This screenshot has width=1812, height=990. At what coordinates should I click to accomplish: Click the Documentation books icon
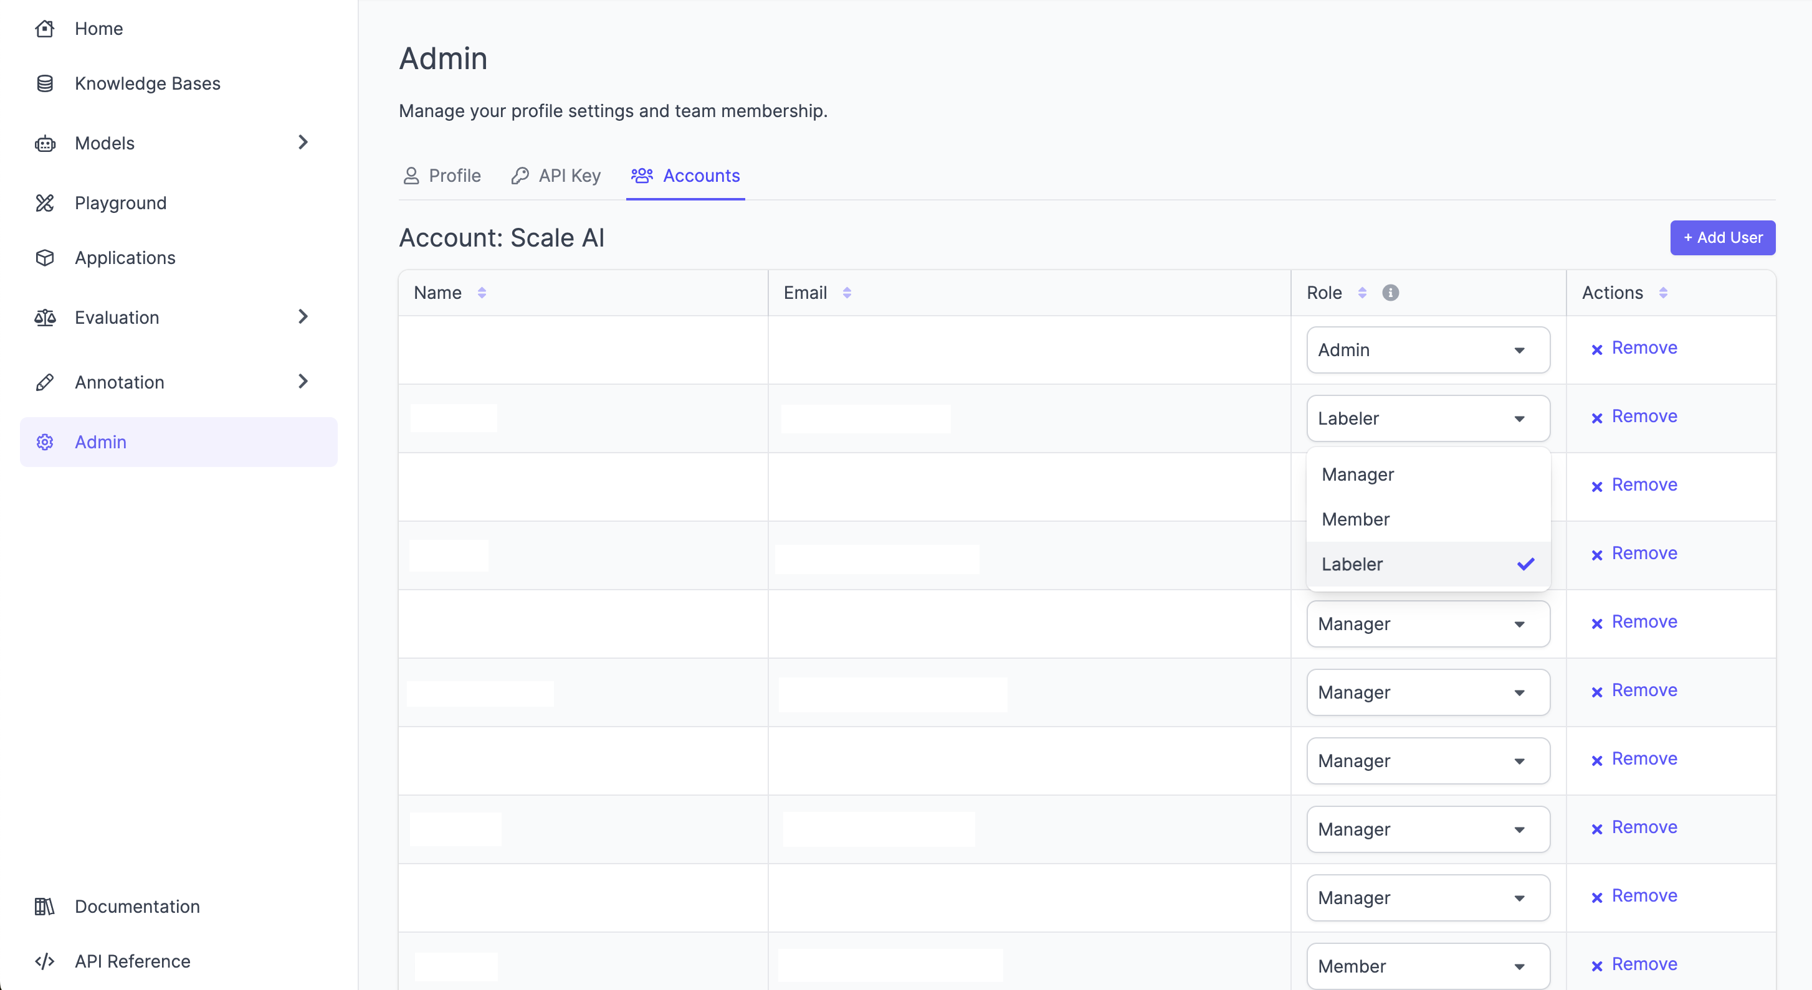click(45, 907)
